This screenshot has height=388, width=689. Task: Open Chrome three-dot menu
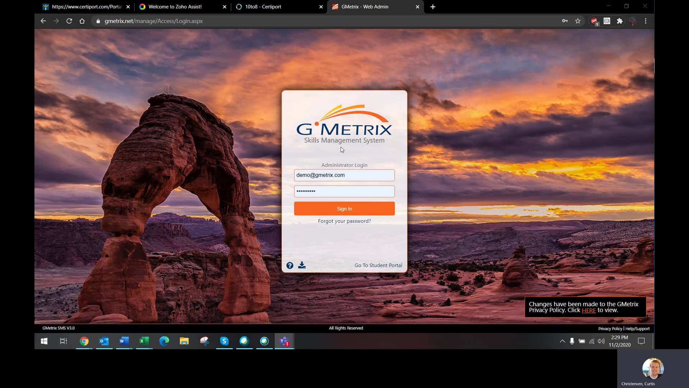[646, 21]
